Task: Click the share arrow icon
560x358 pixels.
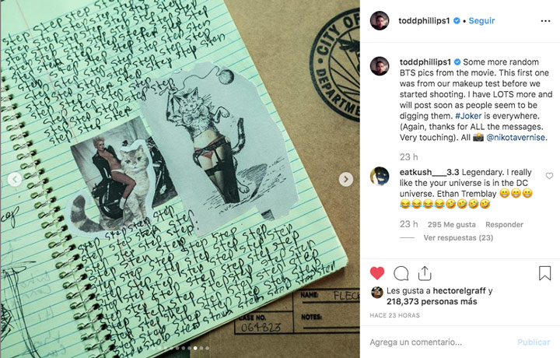Action: [425, 273]
